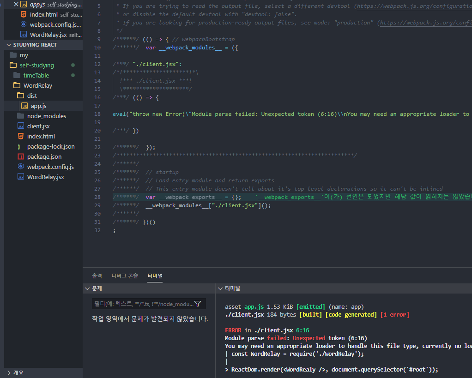The width and height of the screenshot is (472, 378).
Task: Click the git status dot beside self-studying
Action: pos(73,65)
